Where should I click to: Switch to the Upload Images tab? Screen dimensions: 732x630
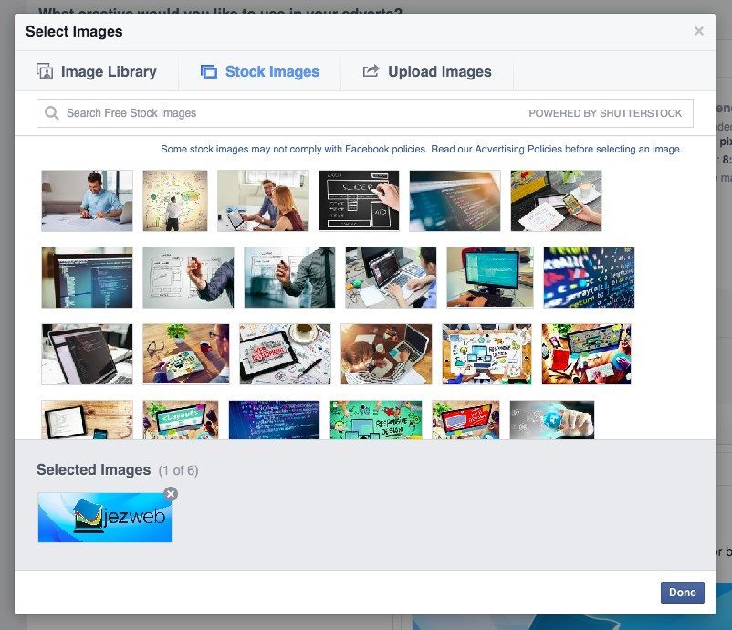point(427,71)
